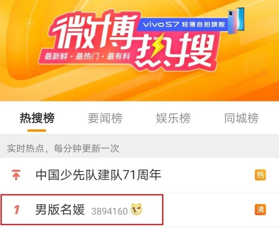Select the 热搜榜 tab

coord(37,118)
